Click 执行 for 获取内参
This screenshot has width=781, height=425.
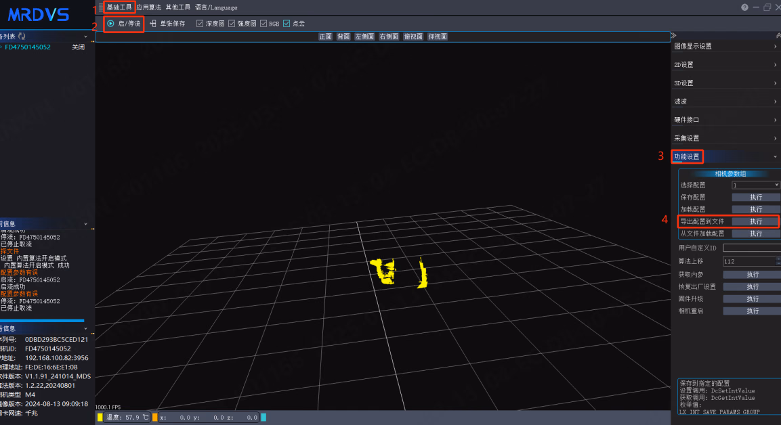point(752,275)
